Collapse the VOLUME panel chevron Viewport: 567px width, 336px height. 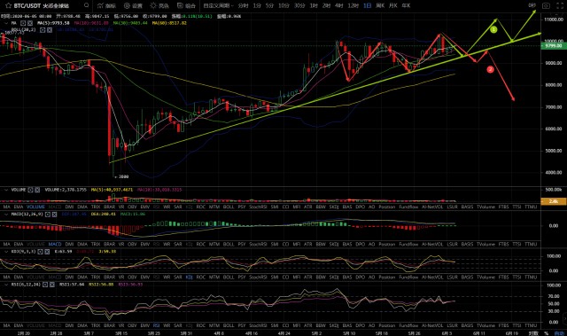[x=6, y=190]
